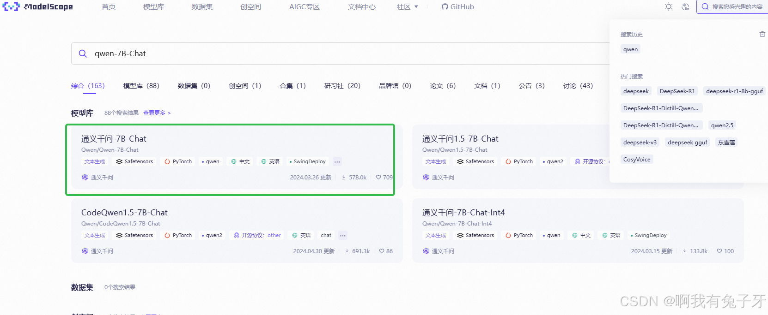Select the 文档 (1) results tab

(487, 86)
